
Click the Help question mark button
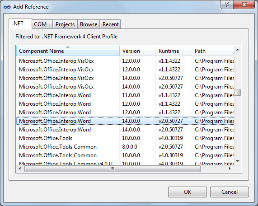(227, 5)
